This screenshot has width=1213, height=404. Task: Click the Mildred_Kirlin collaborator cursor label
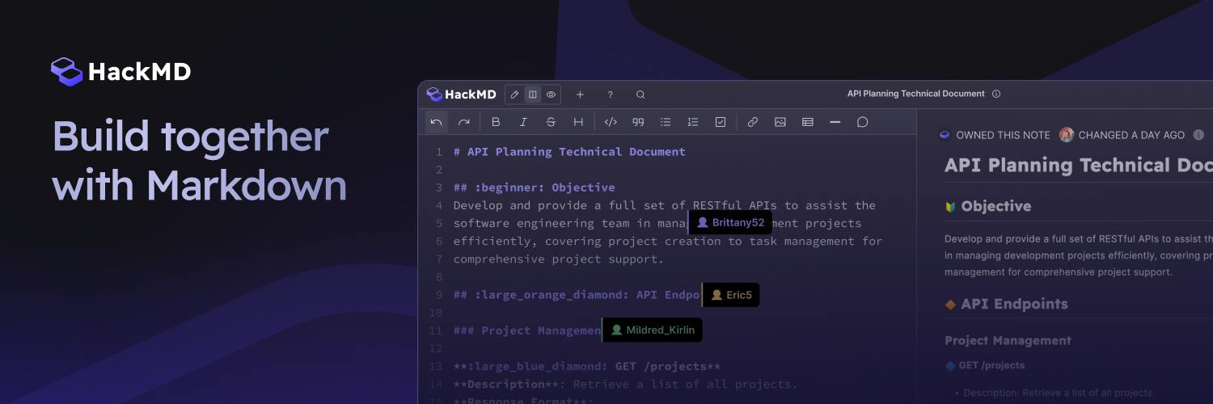pyautogui.click(x=653, y=330)
